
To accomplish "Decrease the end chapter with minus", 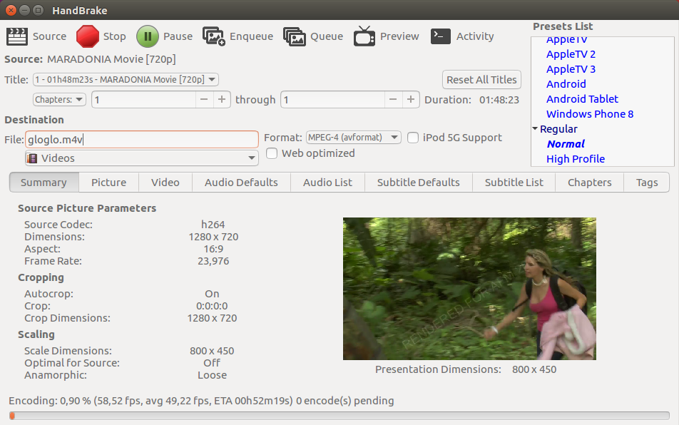I will [393, 100].
